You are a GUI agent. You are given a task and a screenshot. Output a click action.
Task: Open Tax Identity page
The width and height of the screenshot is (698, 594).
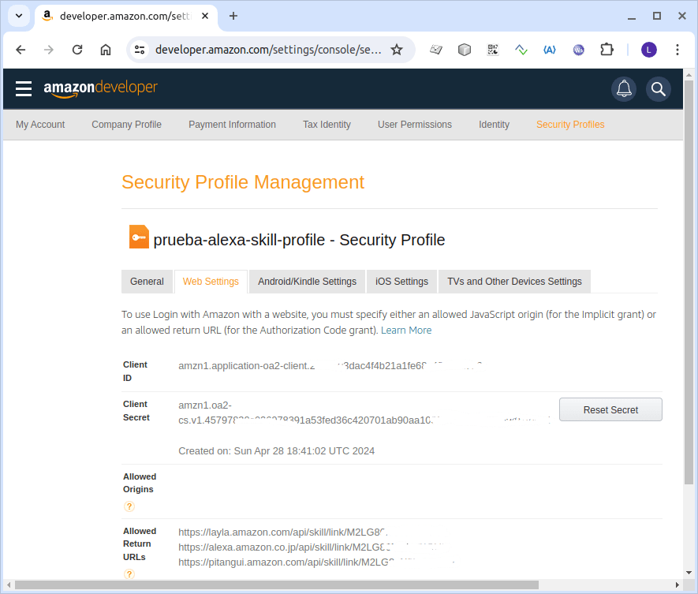[327, 125]
